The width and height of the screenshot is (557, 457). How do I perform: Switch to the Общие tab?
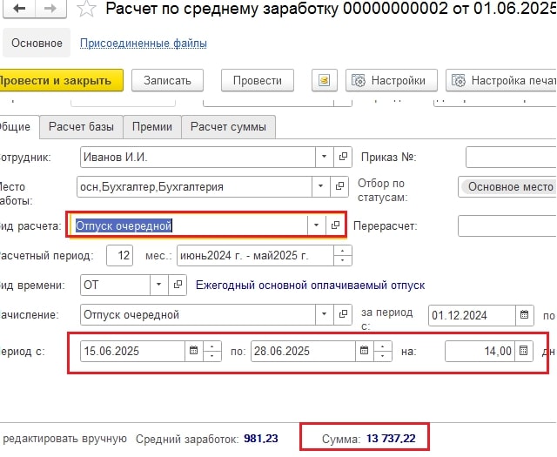point(17,127)
